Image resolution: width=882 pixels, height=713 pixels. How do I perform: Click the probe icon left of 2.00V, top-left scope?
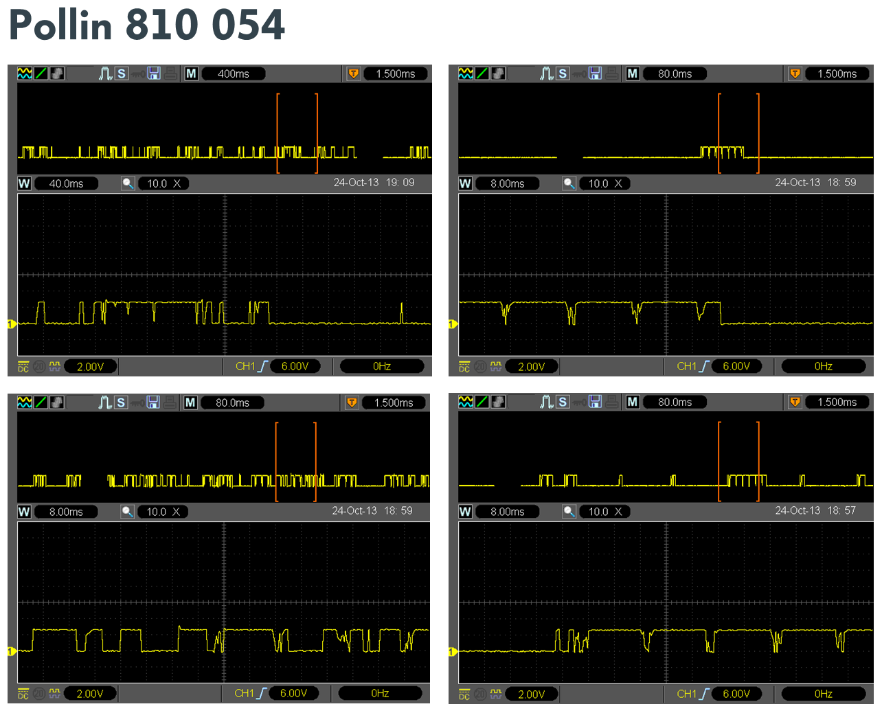point(55,367)
